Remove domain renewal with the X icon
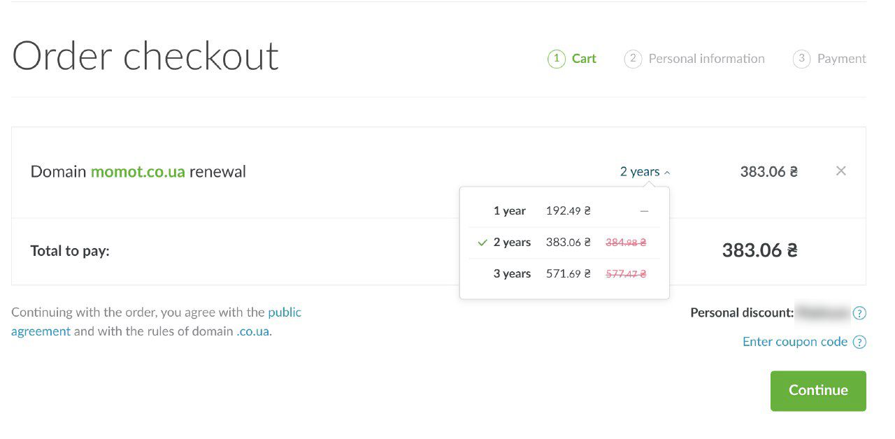This screenshot has width=895, height=439. point(840,171)
